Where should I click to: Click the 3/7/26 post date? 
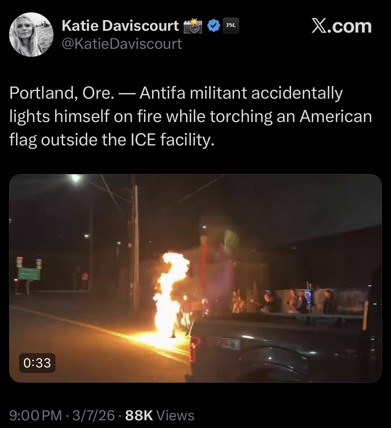pyautogui.click(x=93, y=415)
